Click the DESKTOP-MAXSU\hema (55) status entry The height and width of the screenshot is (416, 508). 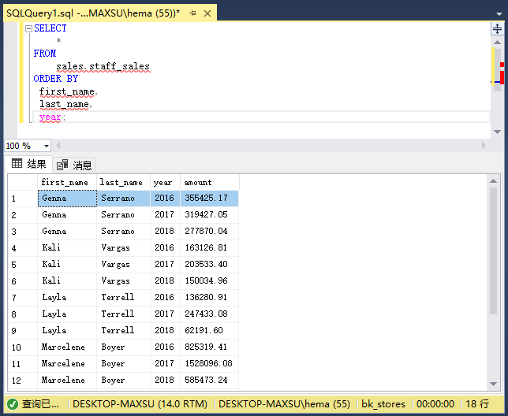(284, 404)
